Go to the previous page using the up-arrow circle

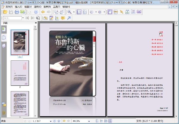pyautogui.click(x=30, y=12)
